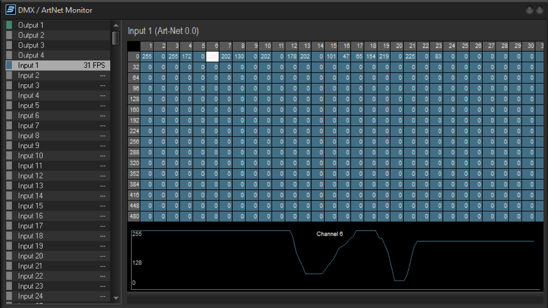Select Input 1 row showing 31 FPS
This screenshot has width=548, height=308.
(58, 66)
